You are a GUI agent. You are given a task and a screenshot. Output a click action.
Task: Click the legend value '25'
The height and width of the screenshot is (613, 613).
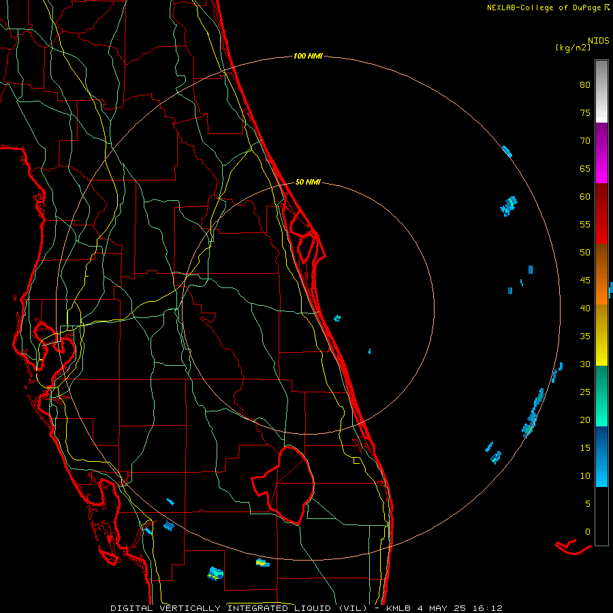(585, 392)
